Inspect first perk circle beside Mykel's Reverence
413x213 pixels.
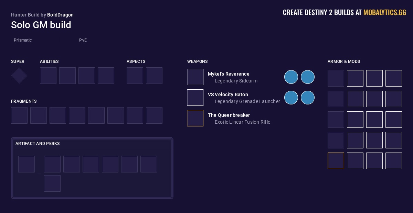point(291,77)
